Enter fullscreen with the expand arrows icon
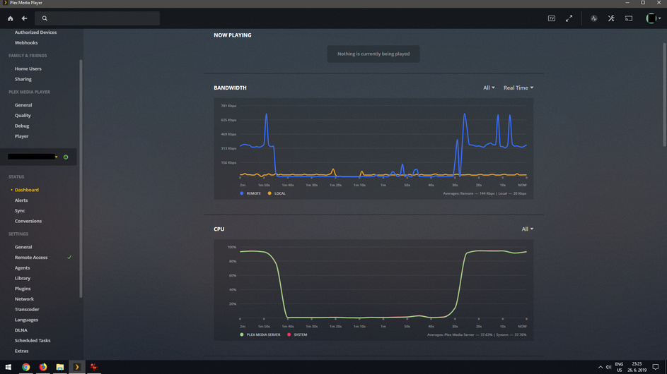 (569, 18)
